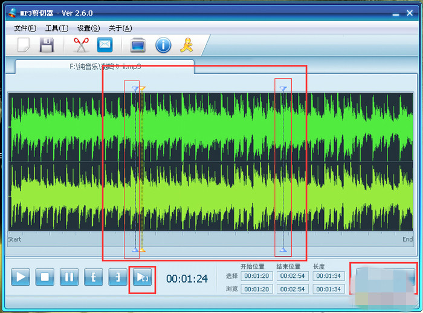Click the 浏览 length field 00:01:34
Image resolution: width=423 pixels, height=313 pixels.
329,289
